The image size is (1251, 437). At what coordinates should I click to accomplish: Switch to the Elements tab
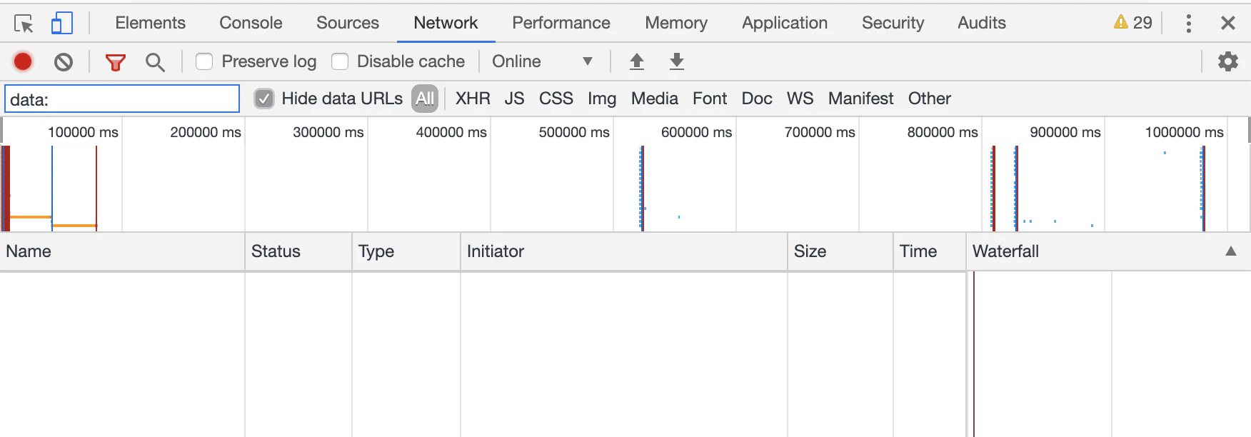[x=150, y=23]
